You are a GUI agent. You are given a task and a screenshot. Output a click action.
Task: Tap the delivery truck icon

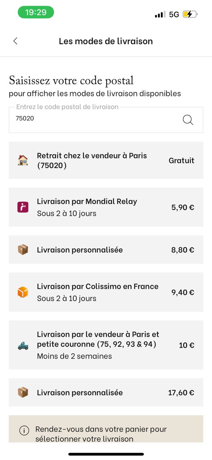point(23,346)
